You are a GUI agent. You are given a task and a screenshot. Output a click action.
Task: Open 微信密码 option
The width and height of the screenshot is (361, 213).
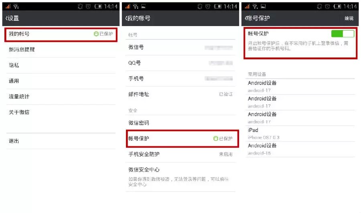coord(180,123)
